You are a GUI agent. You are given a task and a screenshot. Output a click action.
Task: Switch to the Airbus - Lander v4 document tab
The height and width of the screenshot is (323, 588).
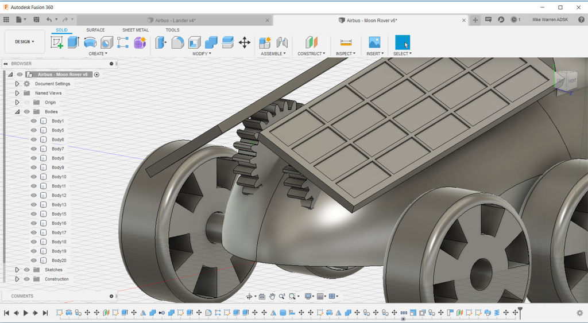[x=175, y=20]
